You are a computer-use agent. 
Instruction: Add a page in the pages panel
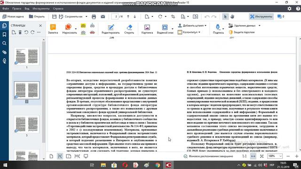(x=14, y=32)
